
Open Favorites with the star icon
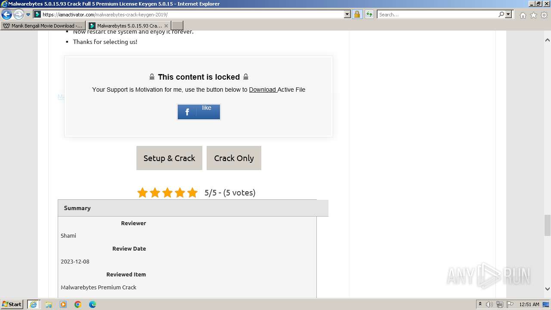click(x=533, y=15)
